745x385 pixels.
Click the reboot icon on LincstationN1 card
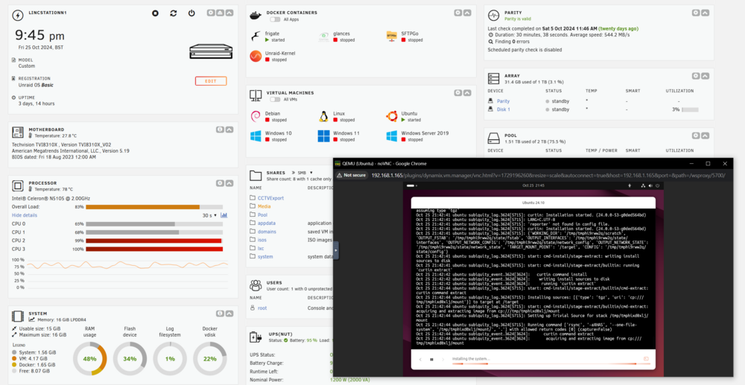coord(173,13)
